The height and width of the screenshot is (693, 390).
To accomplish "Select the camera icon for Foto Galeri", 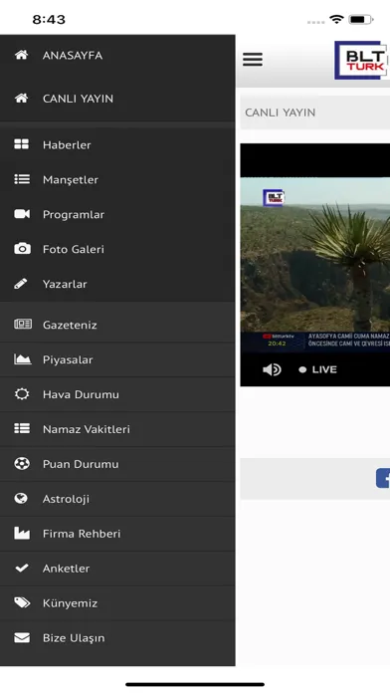I will [22, 249].
